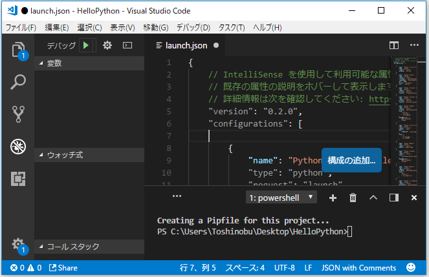The width and height of the screenshot is (429, 277).
Task: Close launch.json via unsaved dot
Action: click(216, 45)
